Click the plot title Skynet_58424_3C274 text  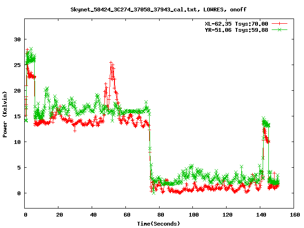click(158, 9)
